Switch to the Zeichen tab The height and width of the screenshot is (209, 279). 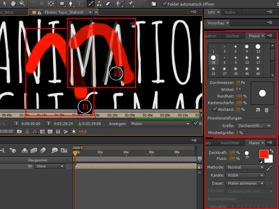point(234,36)
